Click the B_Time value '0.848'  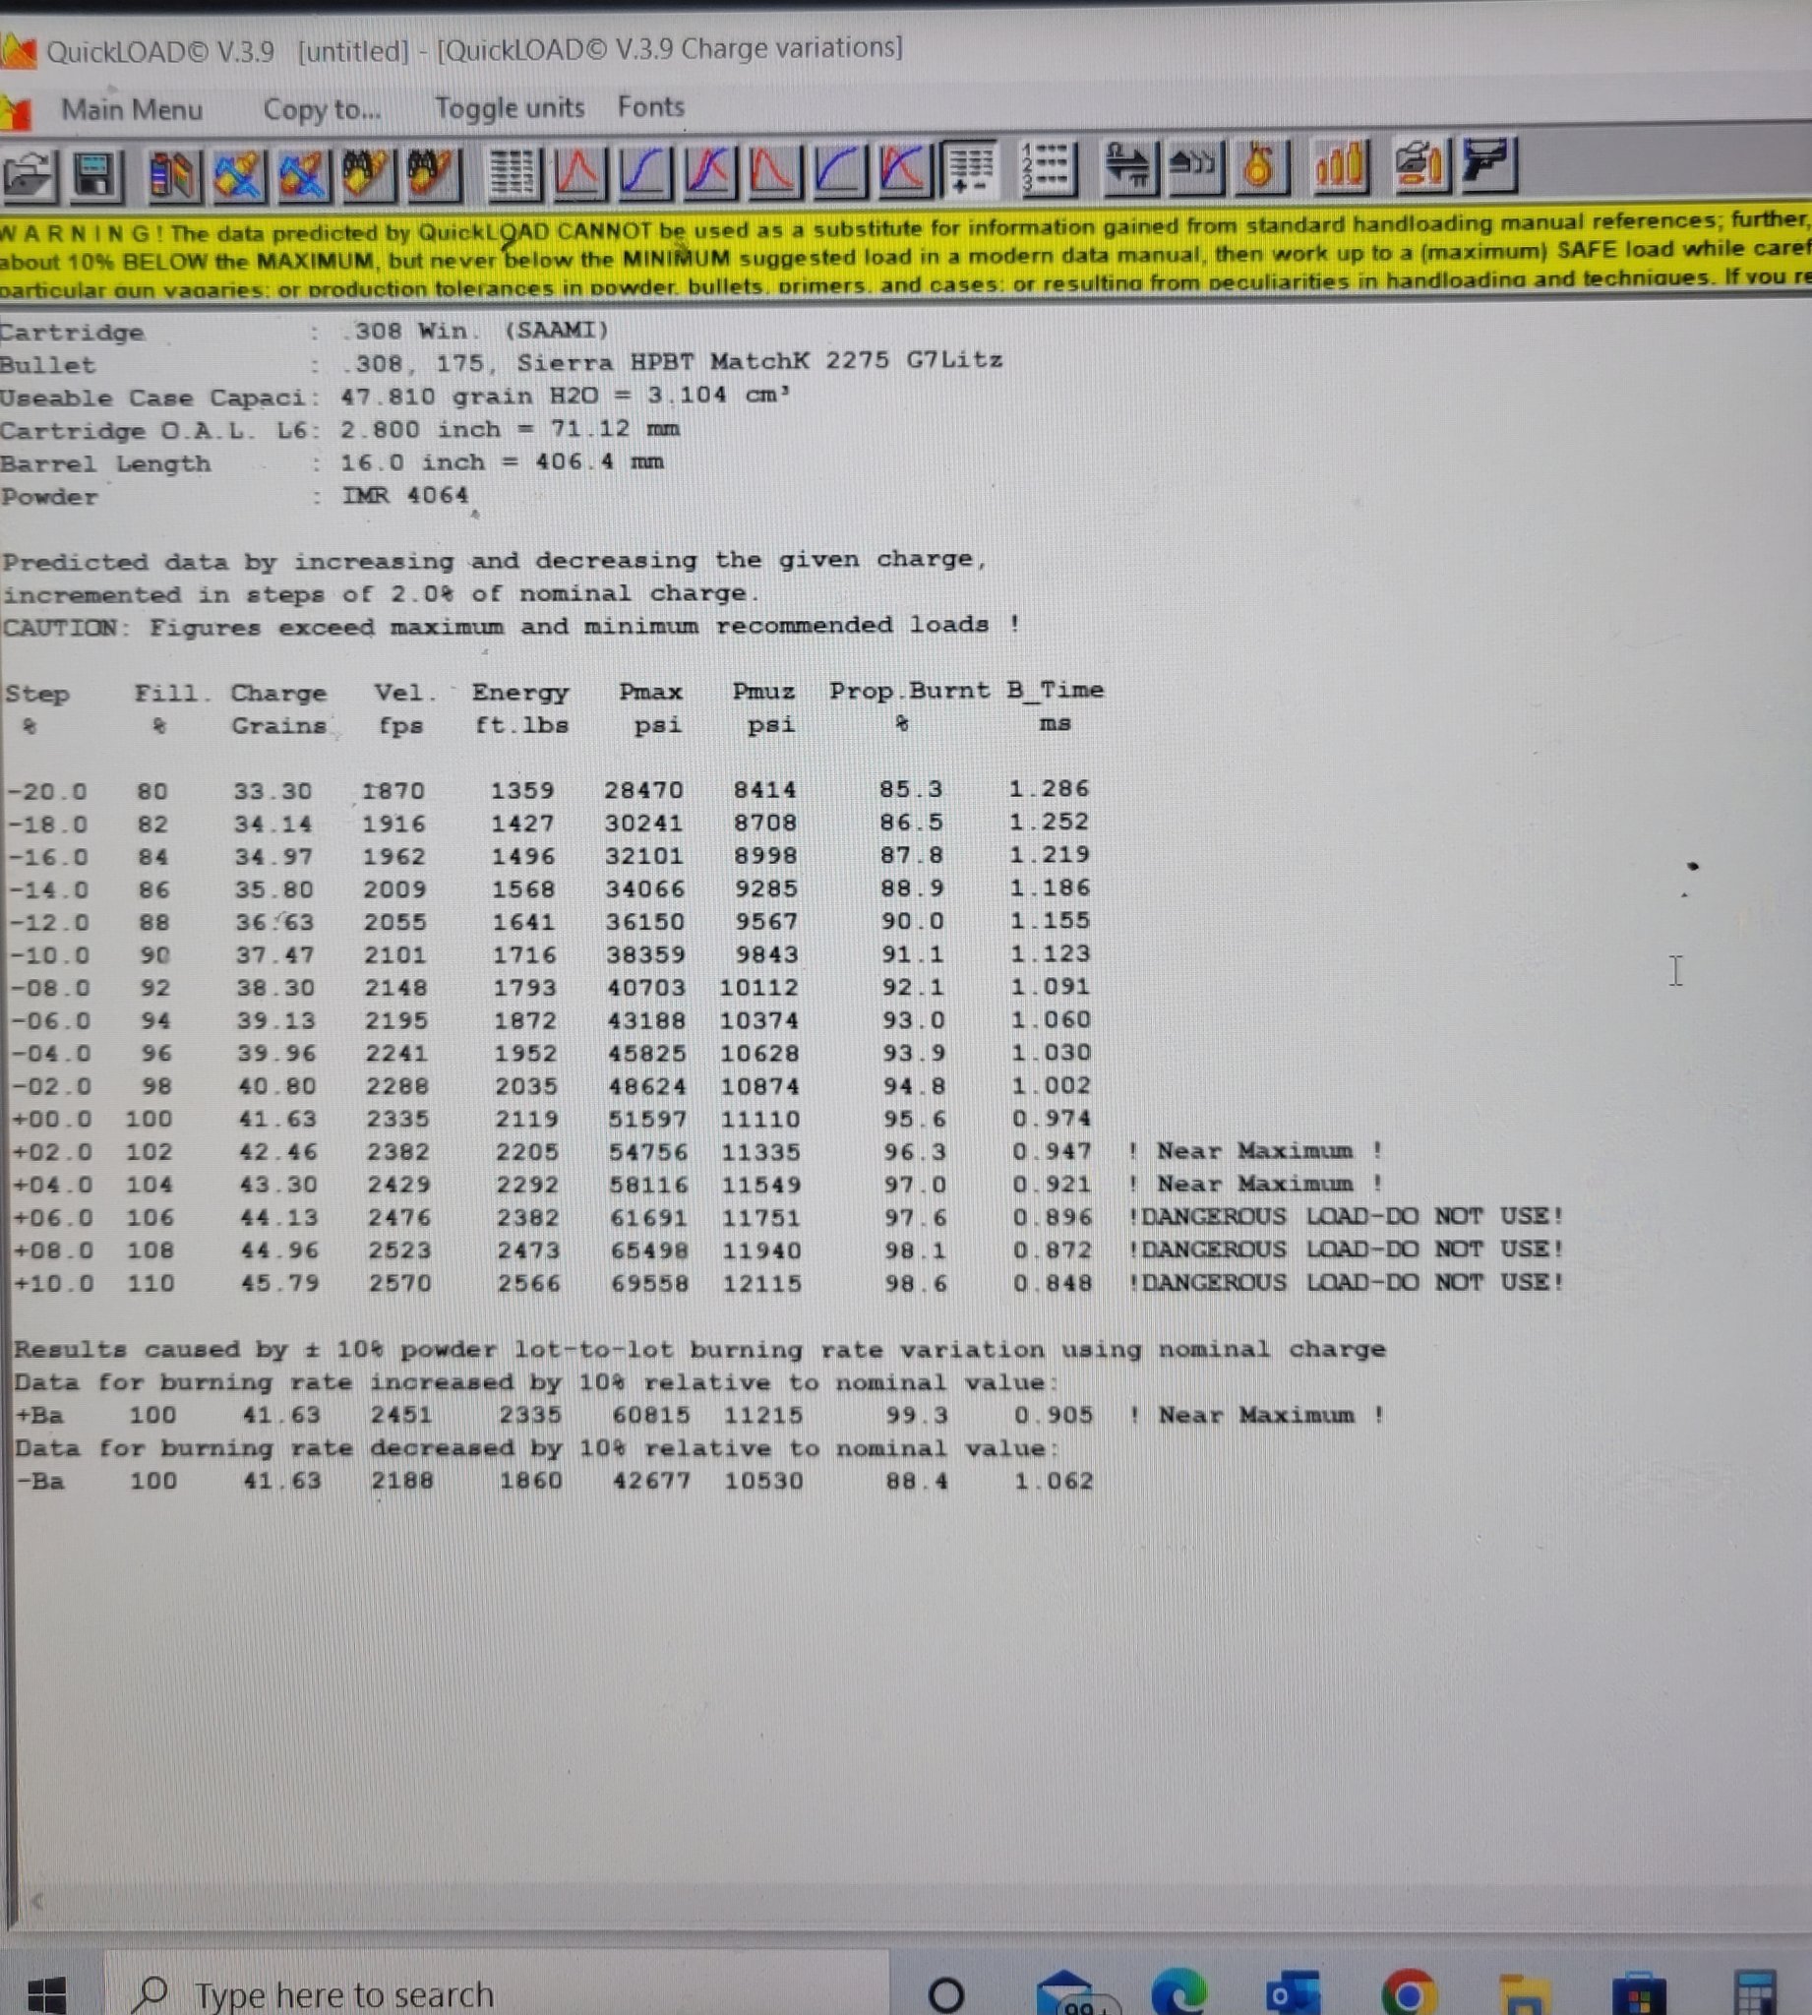(1053, 1282)
